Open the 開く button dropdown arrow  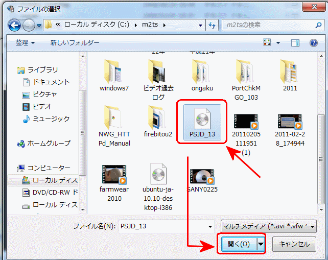262,244
